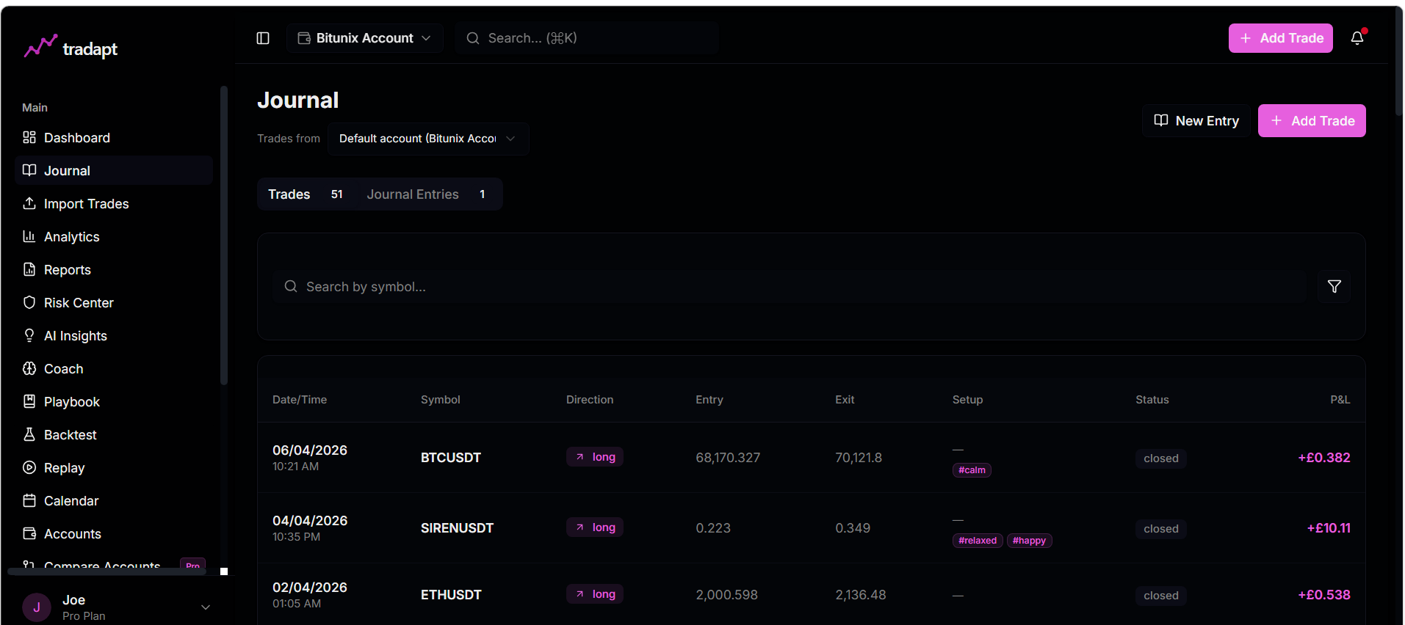Click the tradapt logo
This screenshot has width=1405, height=625.
71,48
